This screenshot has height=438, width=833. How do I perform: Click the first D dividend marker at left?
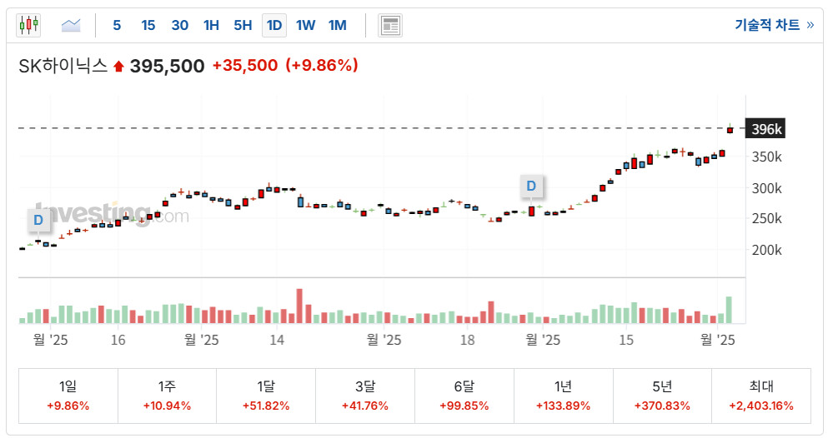coord(38,220)
